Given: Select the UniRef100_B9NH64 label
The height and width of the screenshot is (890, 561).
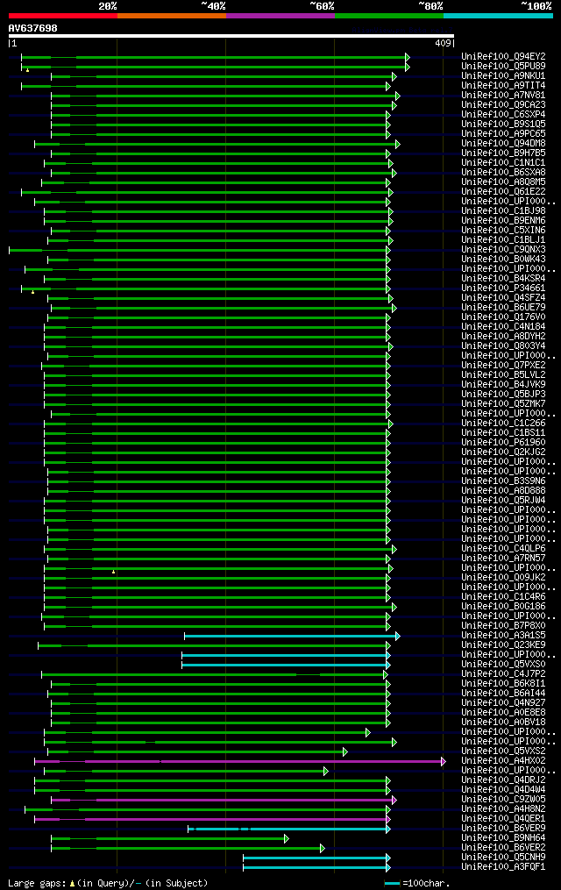Looking at the screenshot, I should 503,838.
